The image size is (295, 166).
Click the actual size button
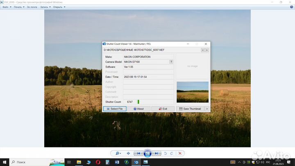pos(128,153)
